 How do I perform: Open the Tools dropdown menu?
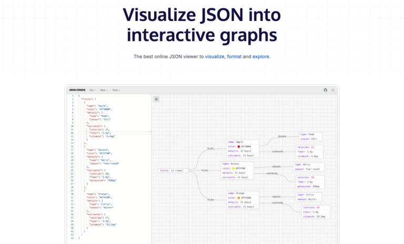pos(116,90)
